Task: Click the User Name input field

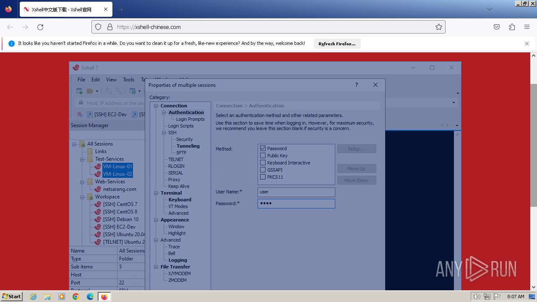Action: pos(296,192)
